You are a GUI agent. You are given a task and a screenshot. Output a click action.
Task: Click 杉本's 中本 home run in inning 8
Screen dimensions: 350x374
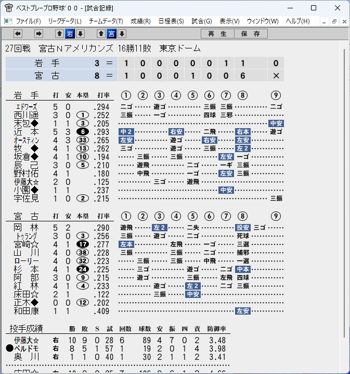point(243,269)
